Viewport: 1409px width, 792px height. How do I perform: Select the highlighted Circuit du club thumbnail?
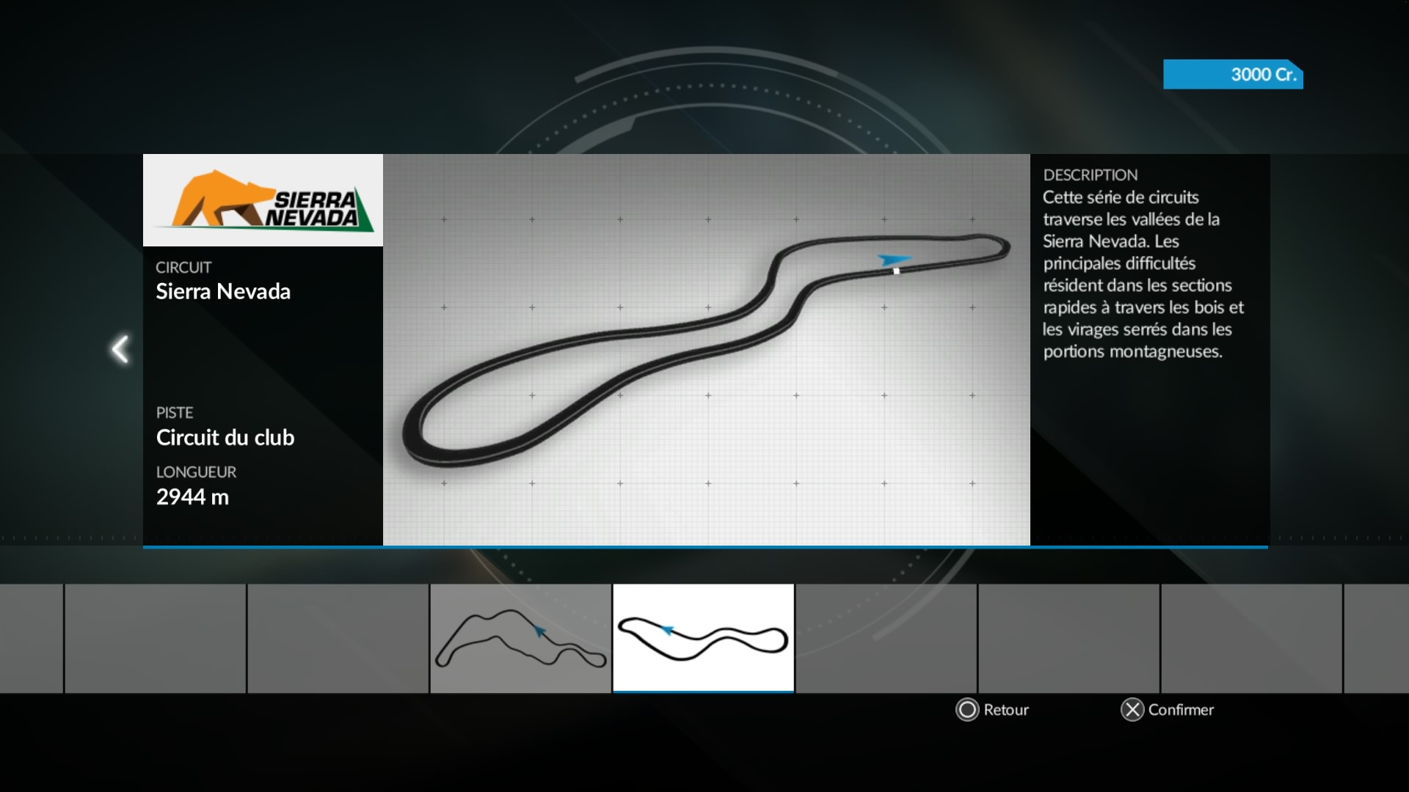pos(703,638)
